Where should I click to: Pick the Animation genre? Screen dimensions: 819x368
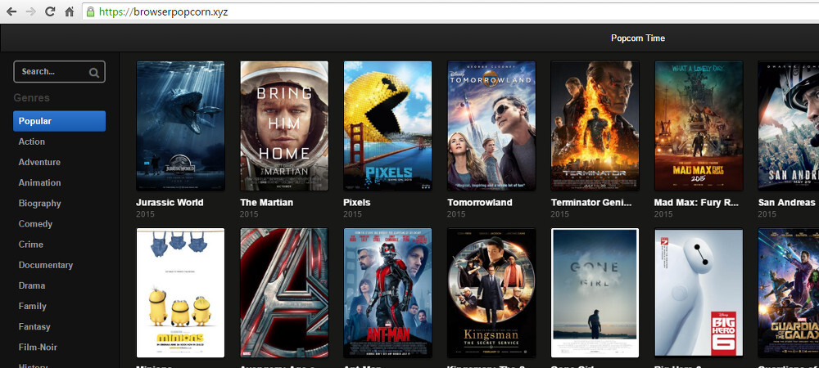39,182
